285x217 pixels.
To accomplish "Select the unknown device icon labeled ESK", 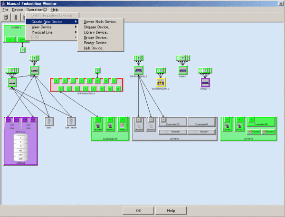I will point(49,122).
